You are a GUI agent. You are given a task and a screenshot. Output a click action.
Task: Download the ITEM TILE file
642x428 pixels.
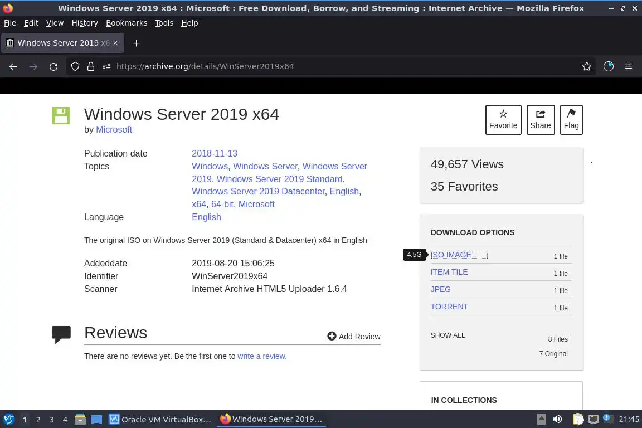pos(449,272)
